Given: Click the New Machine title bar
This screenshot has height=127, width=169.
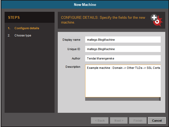Looking at the screenshot, I should (x=85, y=5).
